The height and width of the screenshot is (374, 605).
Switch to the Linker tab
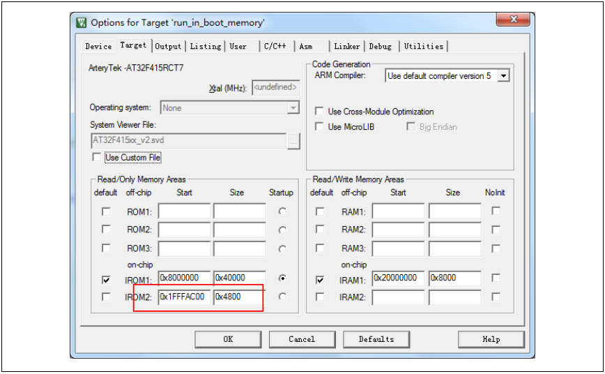coord(347,46)
